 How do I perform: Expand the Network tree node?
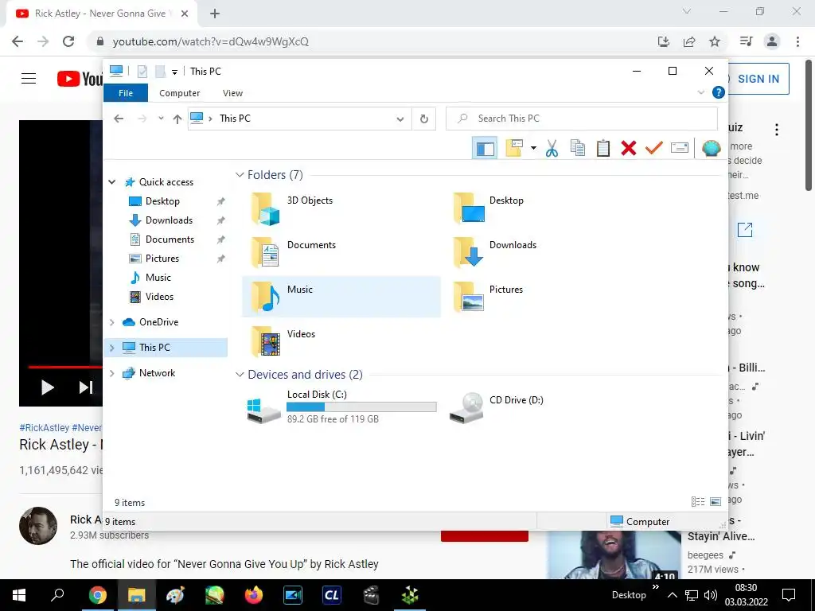111,373
